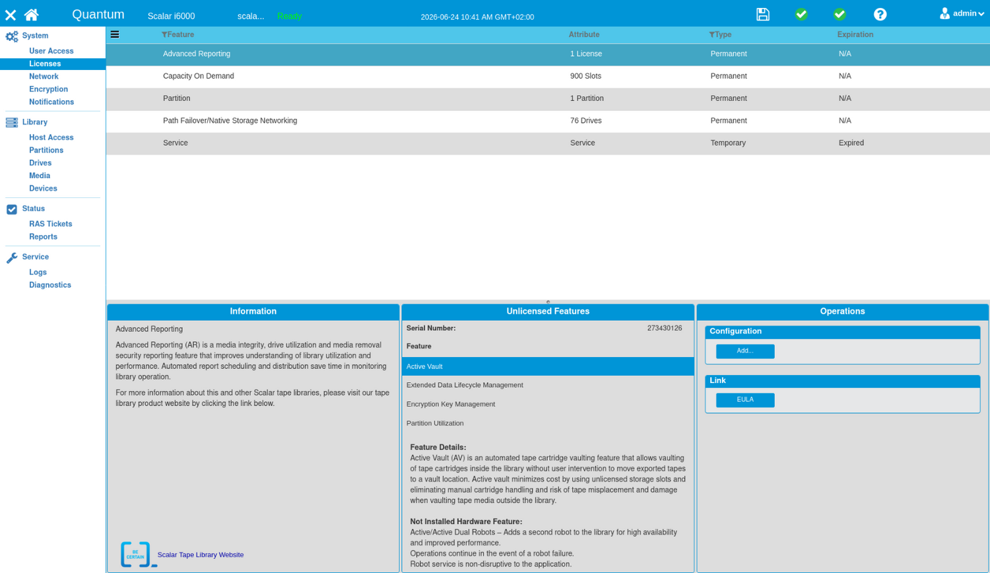Click the second green status checkmark icon

coord(840,14)
